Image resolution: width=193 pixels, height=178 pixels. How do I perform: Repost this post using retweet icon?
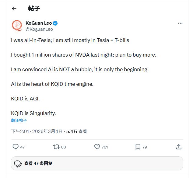pyautogui.click(x=56, y=147)
